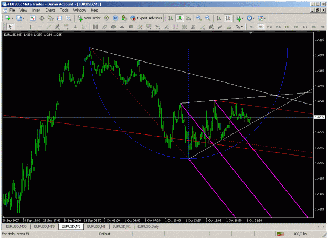The image size is (328, 238).
Task: Select the equidistant channel tool
Action: (57, 27)
